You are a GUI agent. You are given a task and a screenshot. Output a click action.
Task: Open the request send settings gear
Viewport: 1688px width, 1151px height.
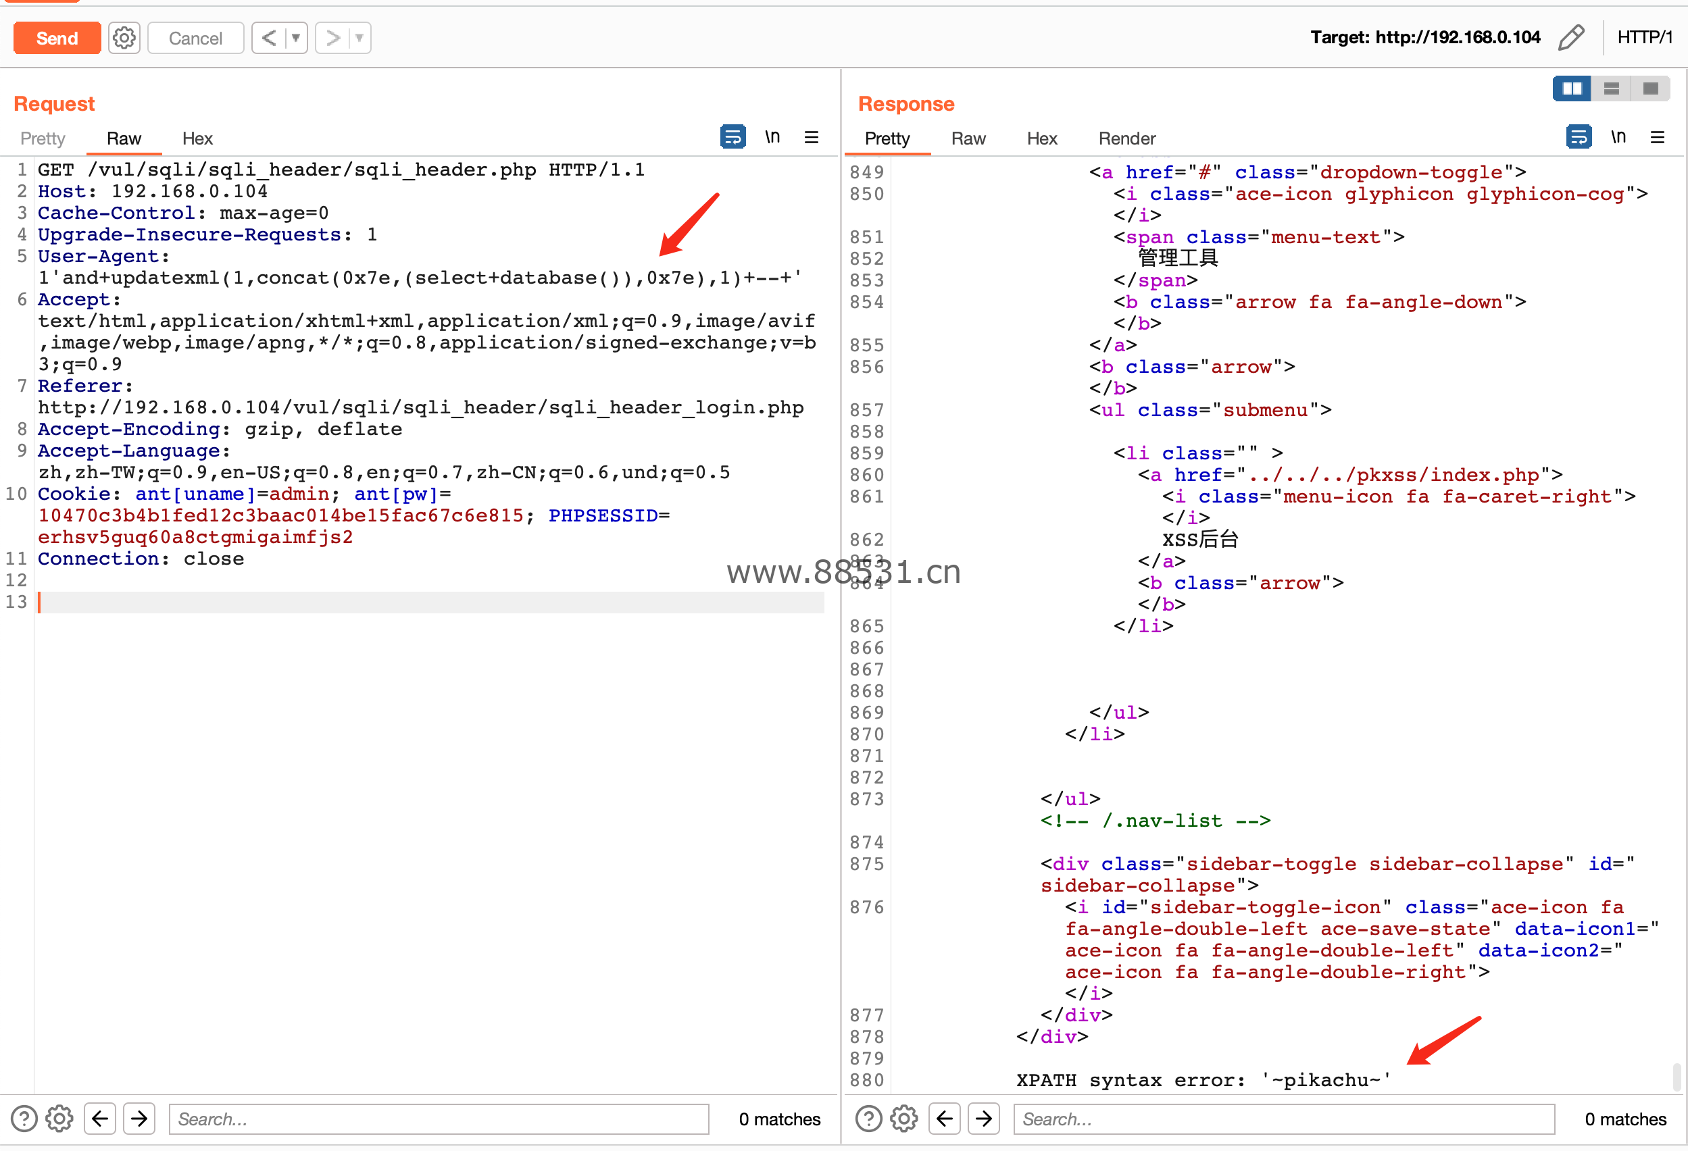point(124,38)
